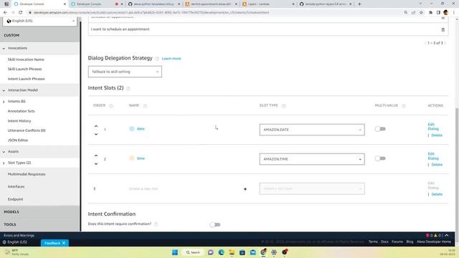Bookmark this page with star icon
459x258 pixels.
(x=421, y=13)
